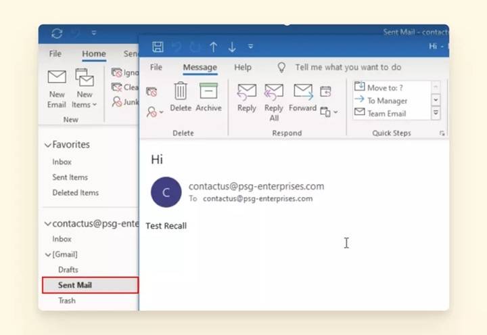Open the Message ribbon tab
The image size is (487, 335).
(x=200, y=68)
